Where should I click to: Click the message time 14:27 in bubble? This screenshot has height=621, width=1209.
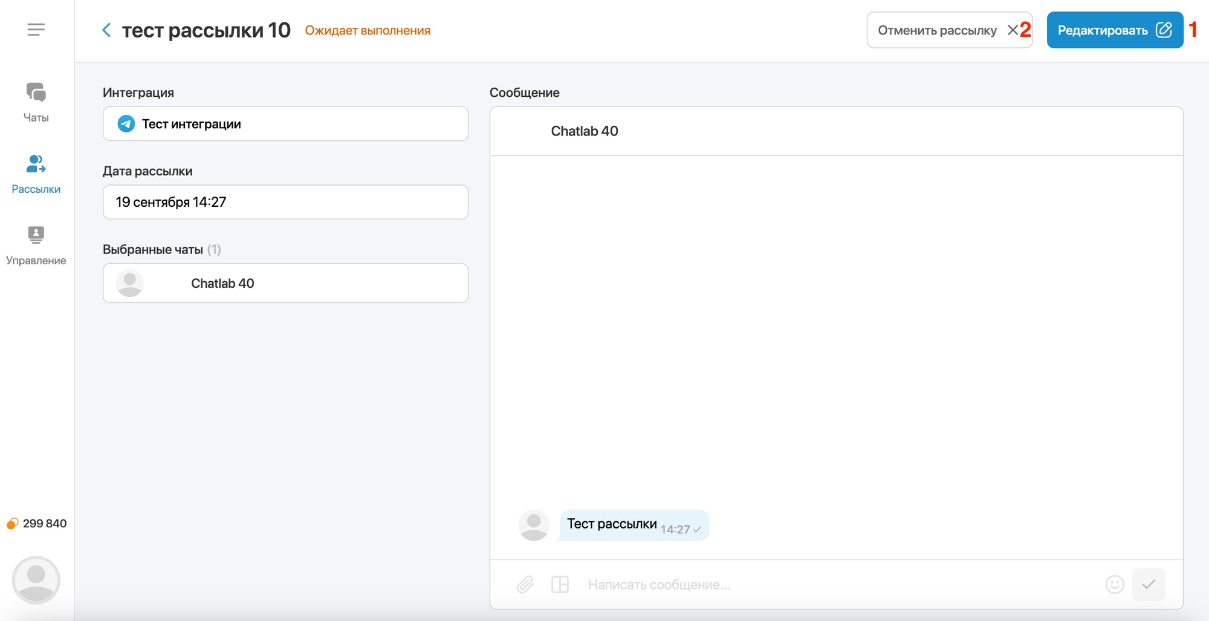pos(675,530)
